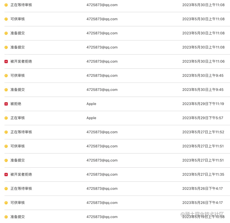
Task: Click the yellow icon beside 准备提交 on 5月27日
Action: tap(6, 160)
